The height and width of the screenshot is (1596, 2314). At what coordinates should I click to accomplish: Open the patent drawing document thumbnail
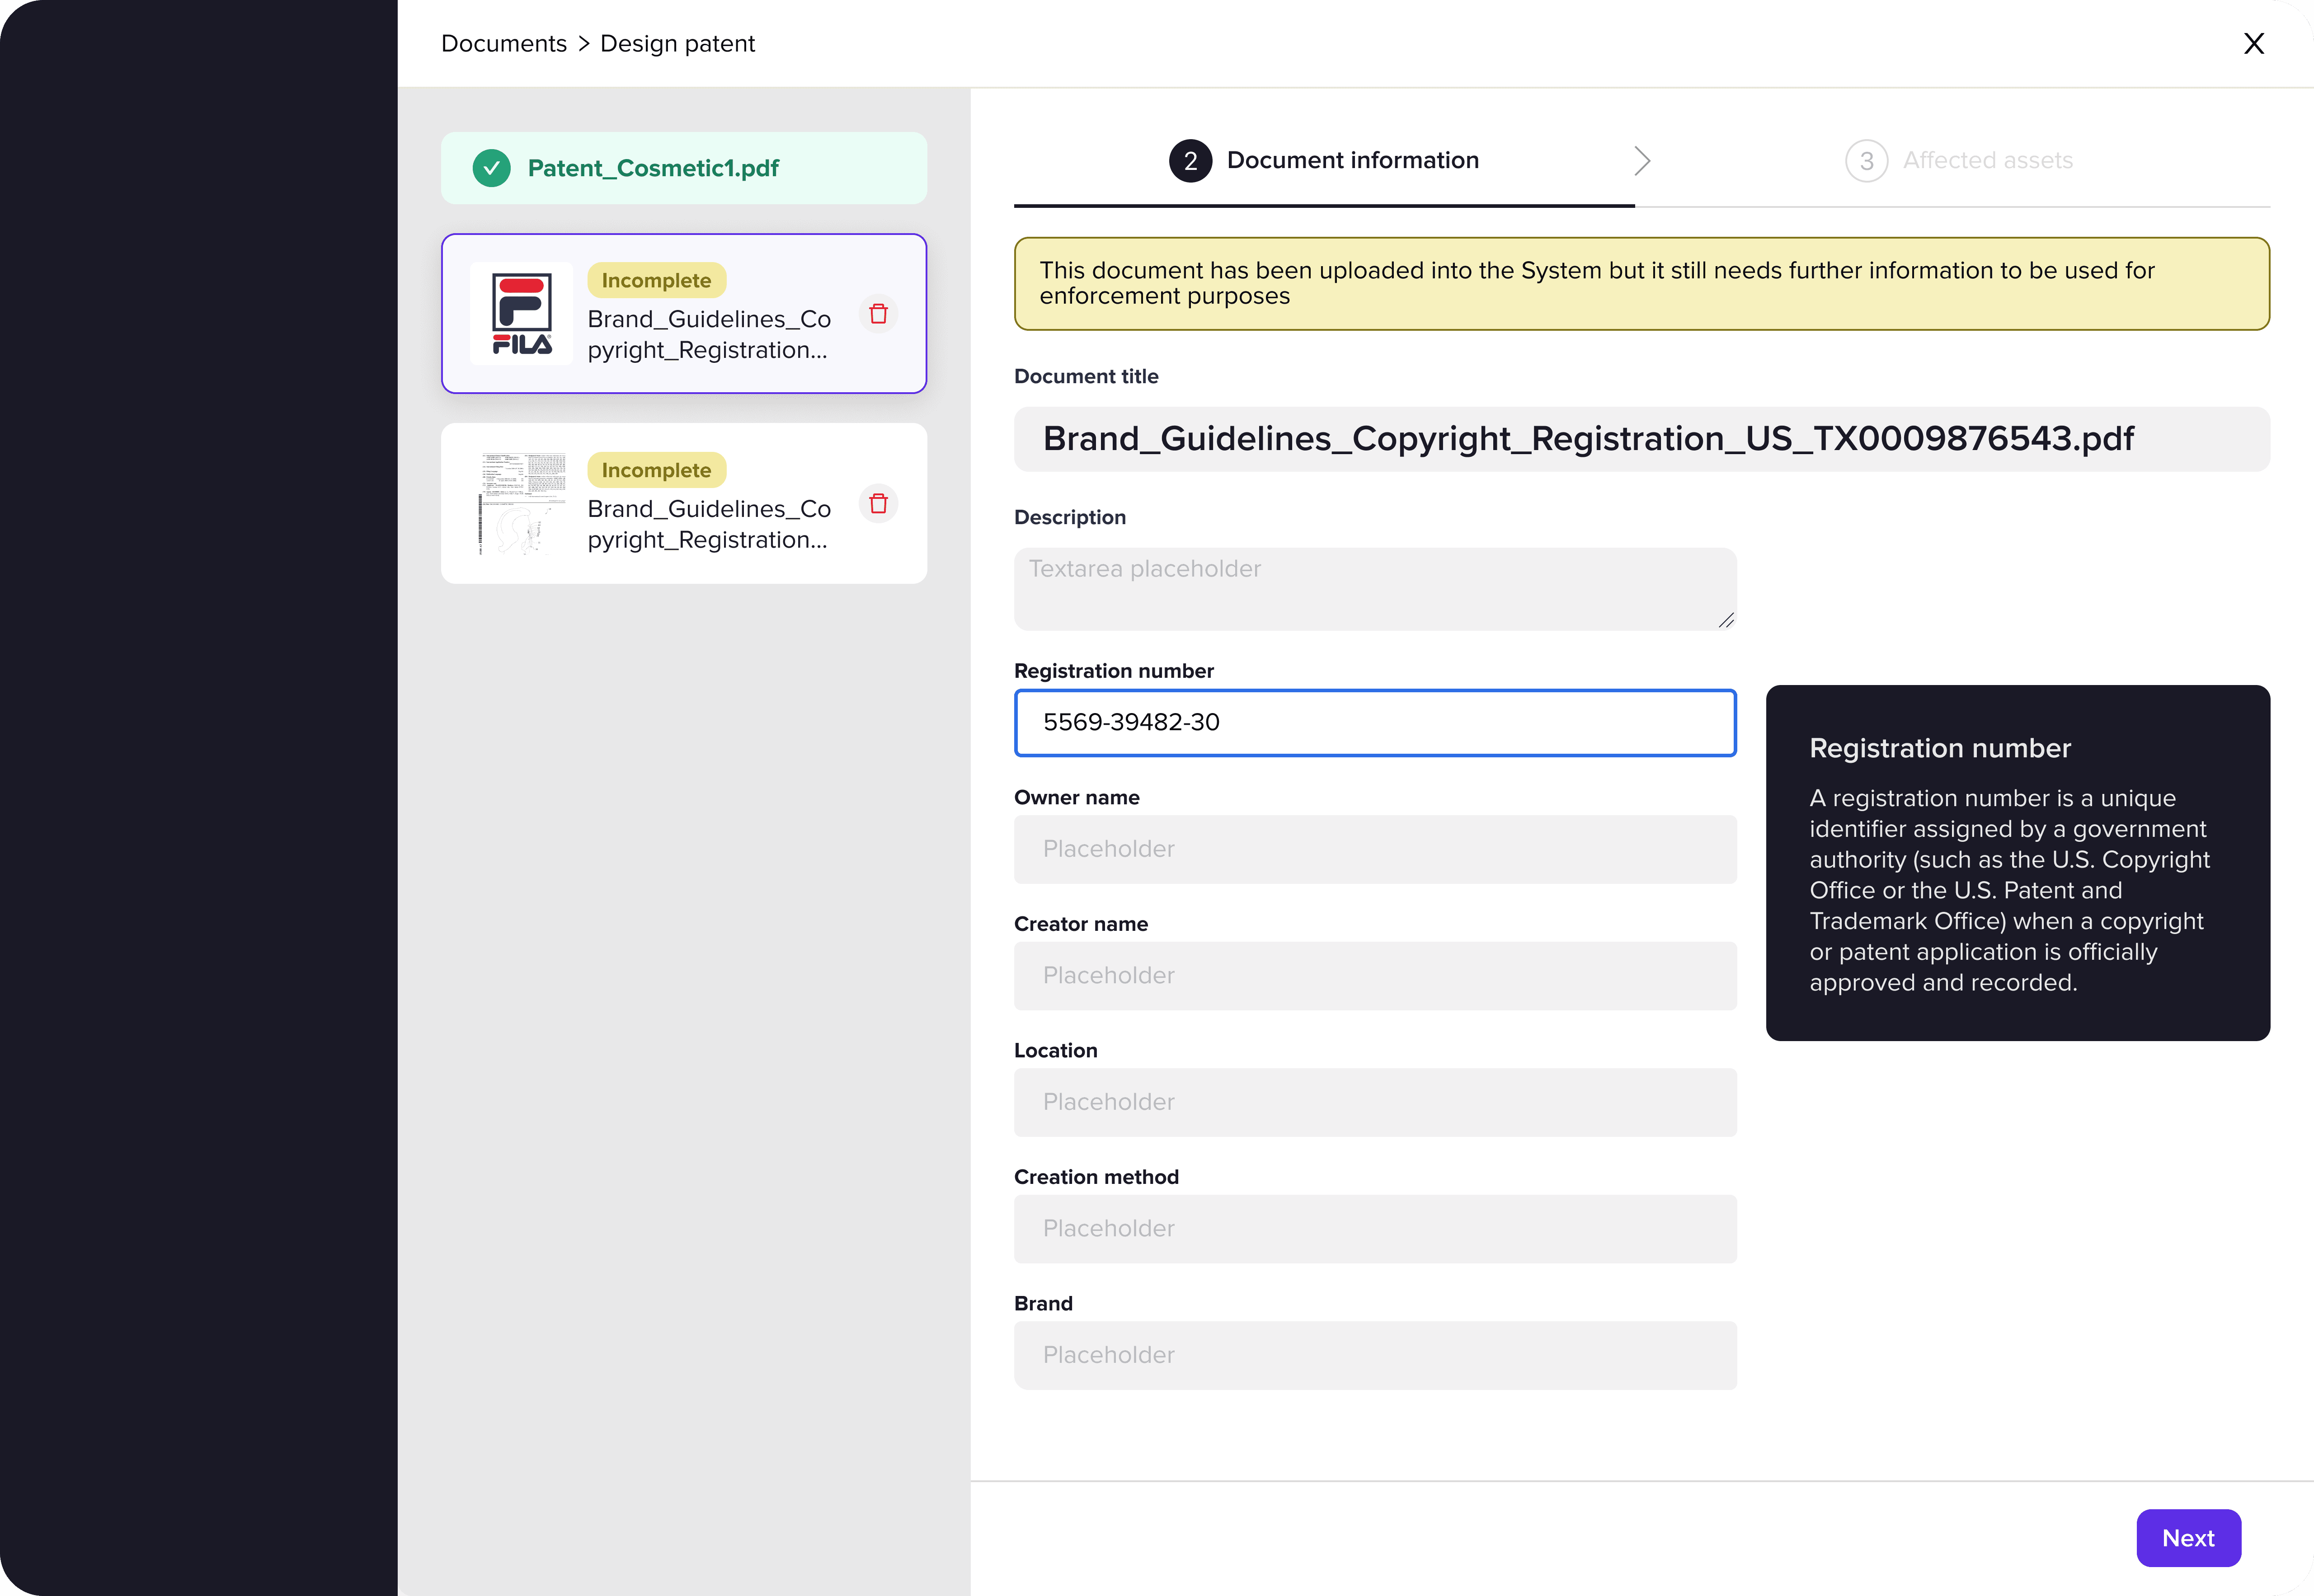pyautogui.click(x=521, y=503)
